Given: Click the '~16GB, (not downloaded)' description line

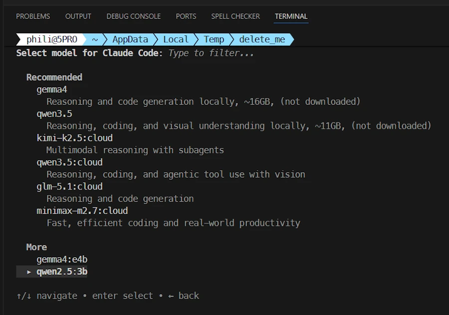Looking at the screenshot, I should (204, 102).
